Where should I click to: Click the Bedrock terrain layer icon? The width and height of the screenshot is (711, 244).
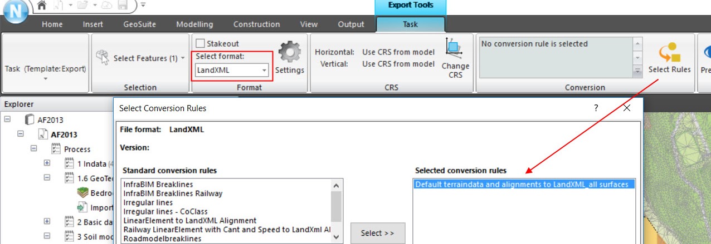(x=82, y=192)
